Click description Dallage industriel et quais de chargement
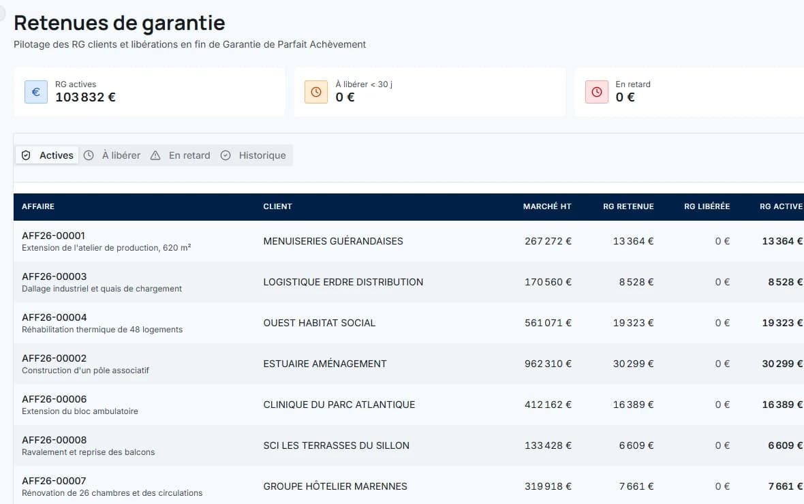 (x=102, y=289)
